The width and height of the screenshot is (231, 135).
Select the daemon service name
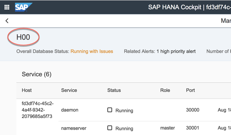click(70, 110)
